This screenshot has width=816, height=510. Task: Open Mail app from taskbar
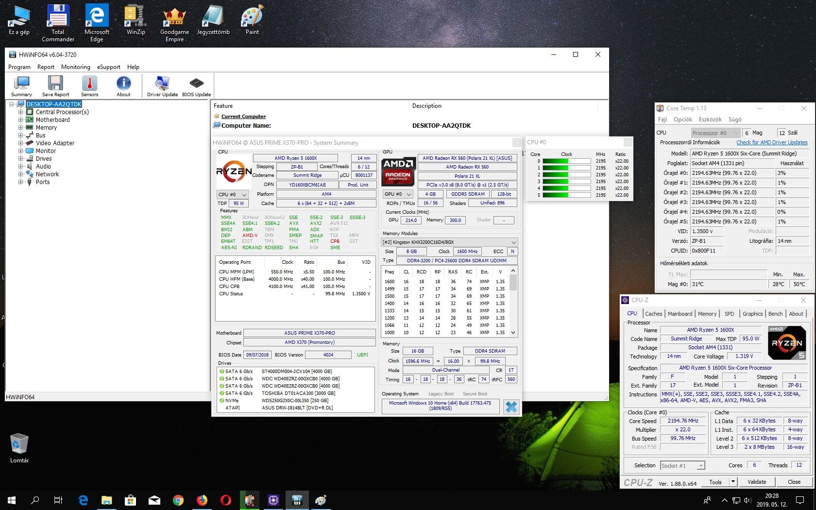click(154, 500)
